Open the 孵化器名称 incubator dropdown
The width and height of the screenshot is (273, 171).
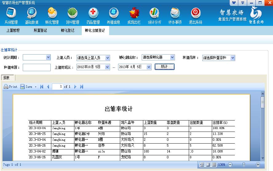pyautogui.click(x=172, y=57)
